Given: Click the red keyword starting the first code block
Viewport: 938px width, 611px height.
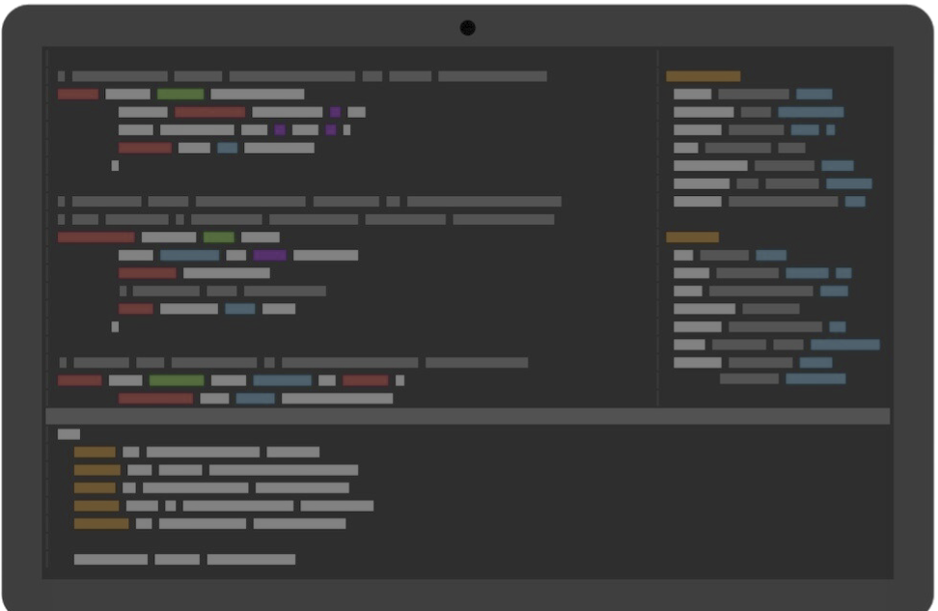Looking at the screenshot, I should (78, 95).
